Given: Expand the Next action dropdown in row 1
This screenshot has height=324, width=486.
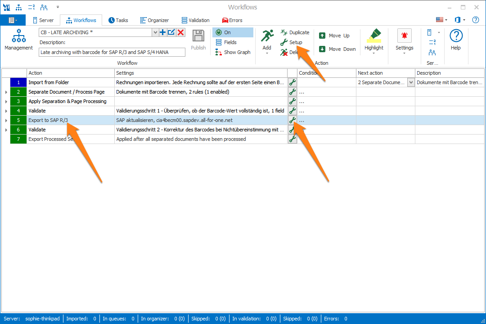Looking at the screenshot, I should click(x=410, y=82).
